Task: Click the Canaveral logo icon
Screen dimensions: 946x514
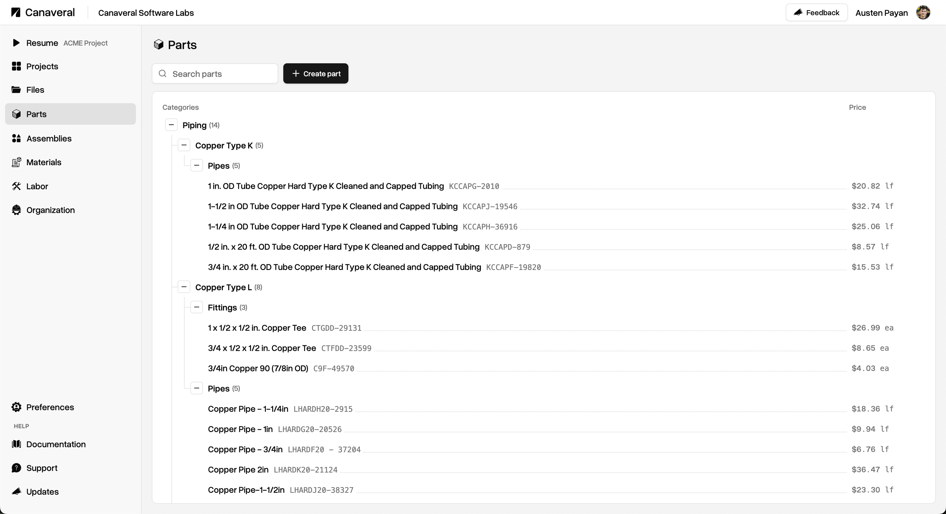Action: [16, 12]
